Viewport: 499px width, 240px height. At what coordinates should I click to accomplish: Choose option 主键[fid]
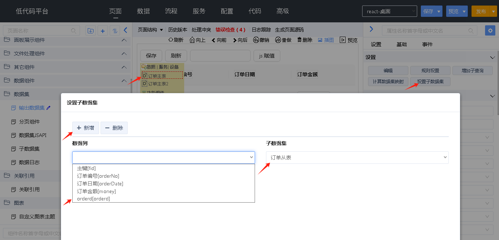(x=163, y=168)
